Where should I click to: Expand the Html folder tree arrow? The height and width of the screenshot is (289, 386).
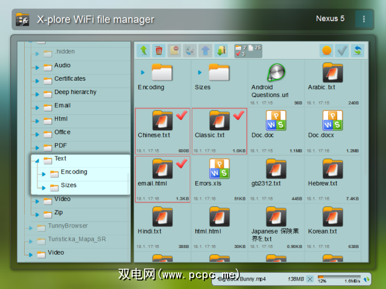(x=37, y=121)
